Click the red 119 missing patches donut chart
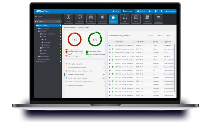The image size is (214, 122). pos(74,39)
